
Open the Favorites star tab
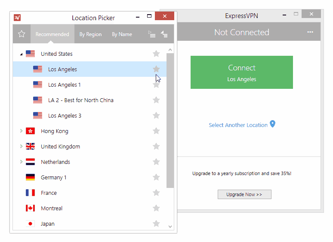click(x=22, y=34)
